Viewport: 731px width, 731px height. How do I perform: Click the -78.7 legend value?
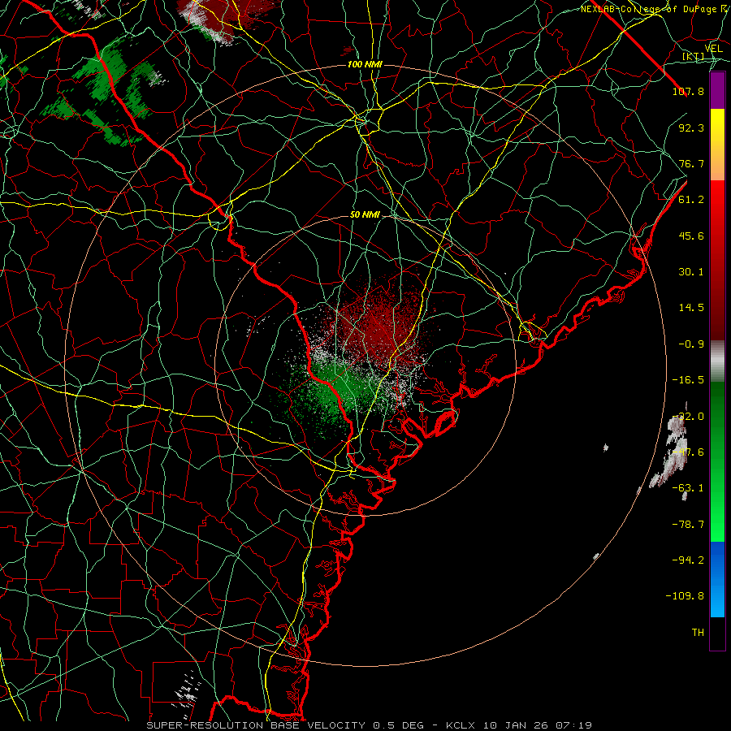688,525
